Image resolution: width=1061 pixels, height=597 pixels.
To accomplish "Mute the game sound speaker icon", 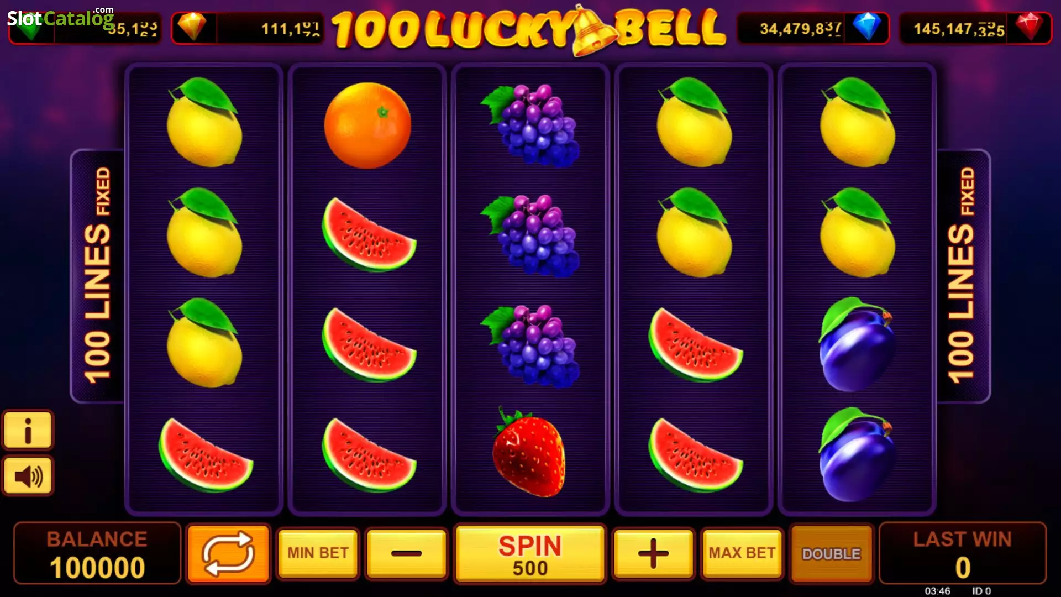I will click(x=28, y=475).
